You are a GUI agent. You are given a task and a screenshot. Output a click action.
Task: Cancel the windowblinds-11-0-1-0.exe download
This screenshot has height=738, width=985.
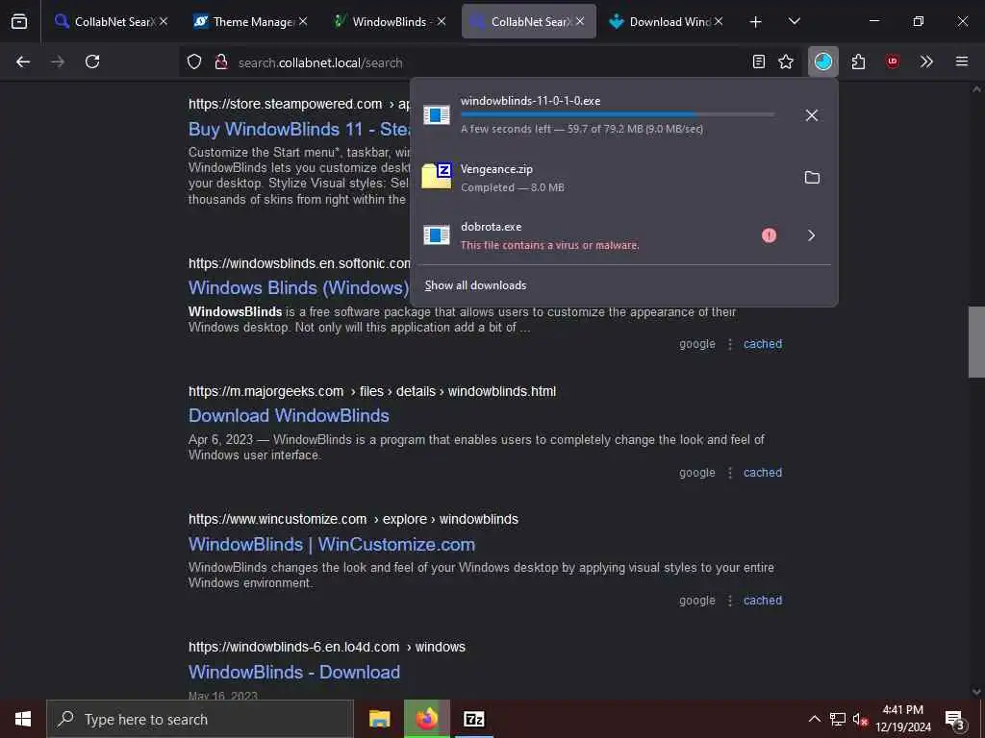[x=812, y=115]
